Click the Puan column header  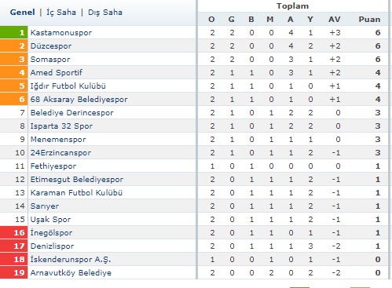[369, 20]
